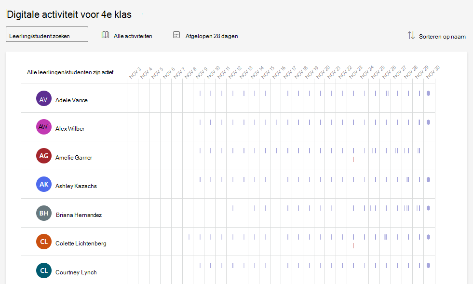Click Amelie Garner's Nov 16 activity marker
The image size is (473, 284).
point(277,150)
